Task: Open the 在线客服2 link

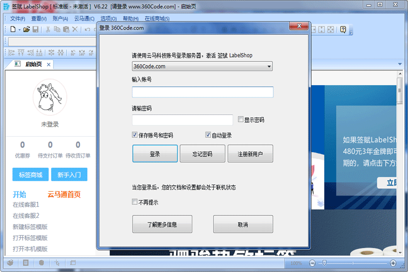Action: (x=26, y=216)
